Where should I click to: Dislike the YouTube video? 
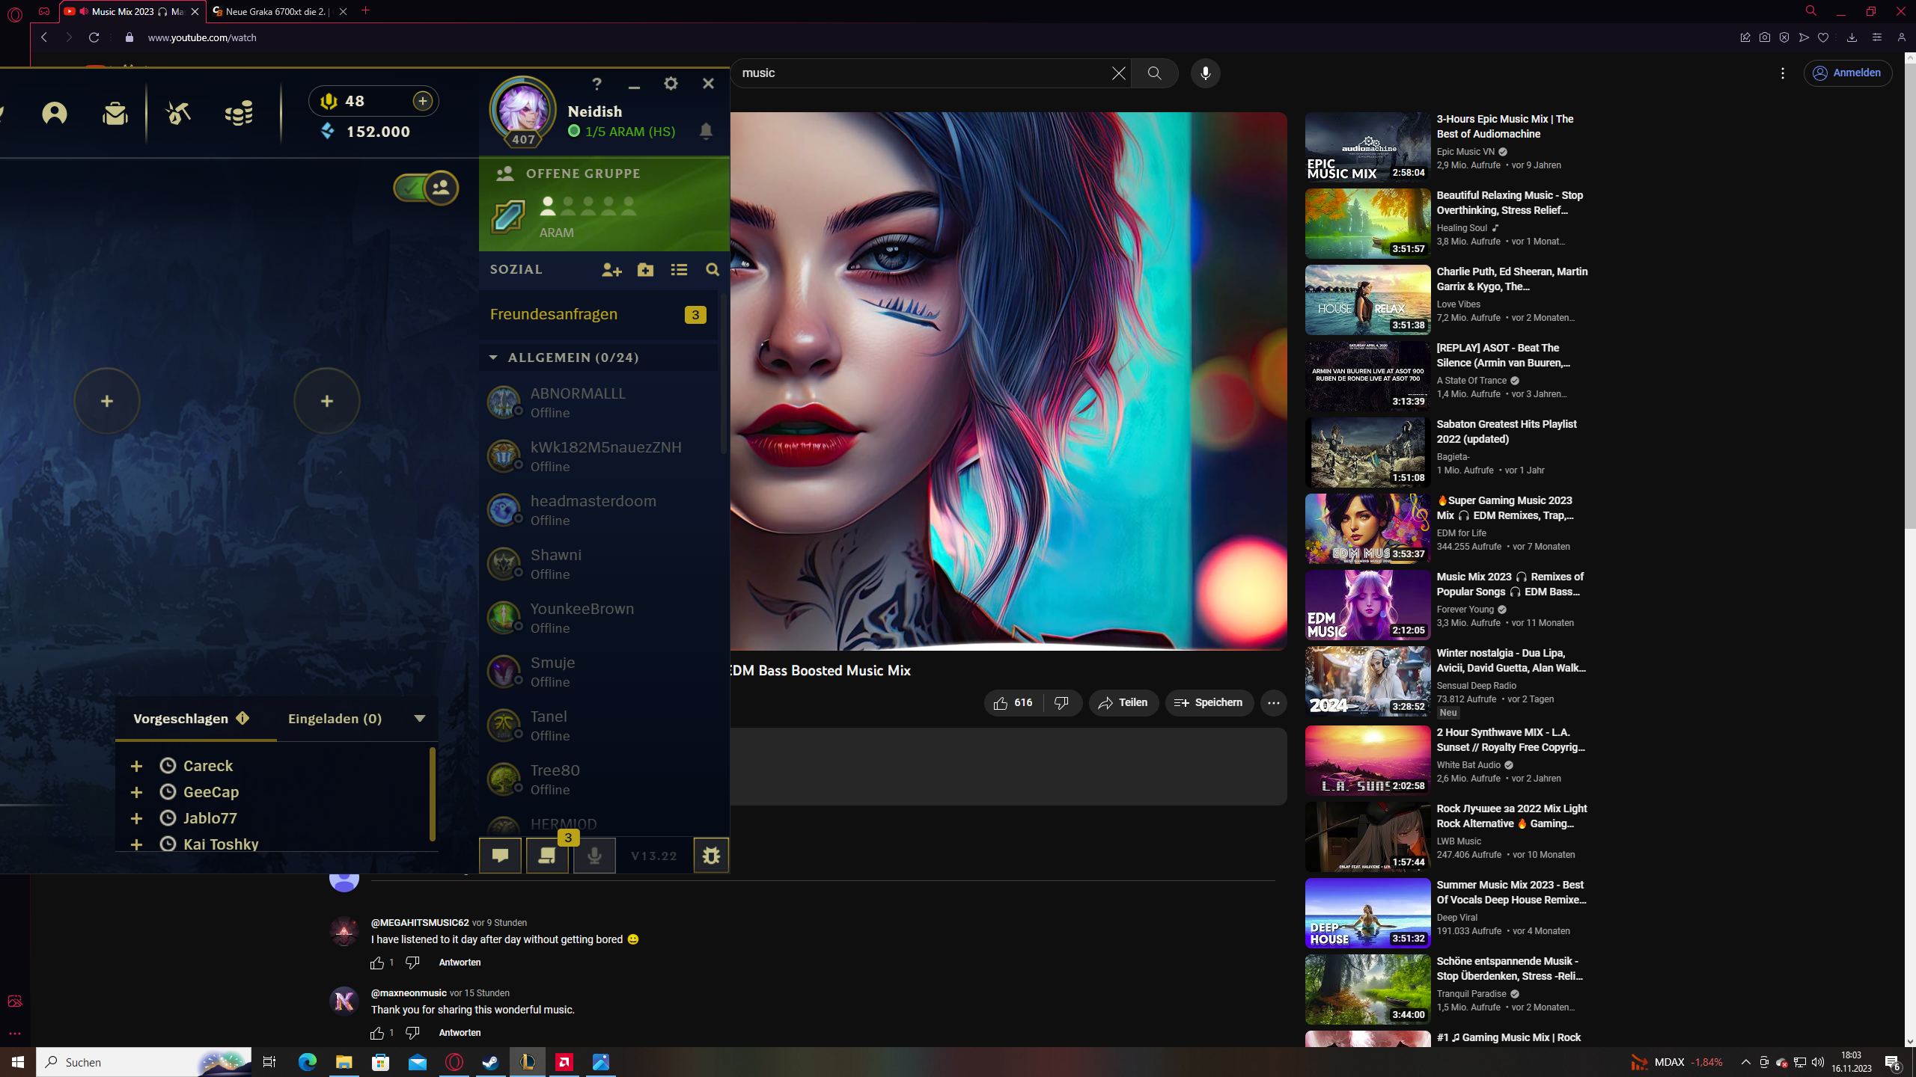point(1061,703)
